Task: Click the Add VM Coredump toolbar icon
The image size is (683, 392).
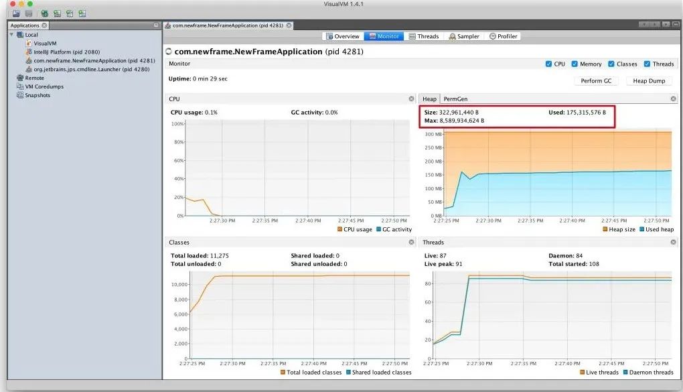Action: tap(70, 13)
